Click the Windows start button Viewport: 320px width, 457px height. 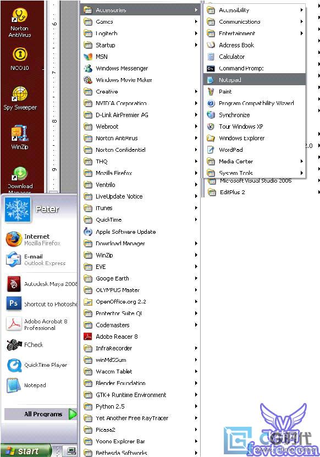tap(26, 451)
